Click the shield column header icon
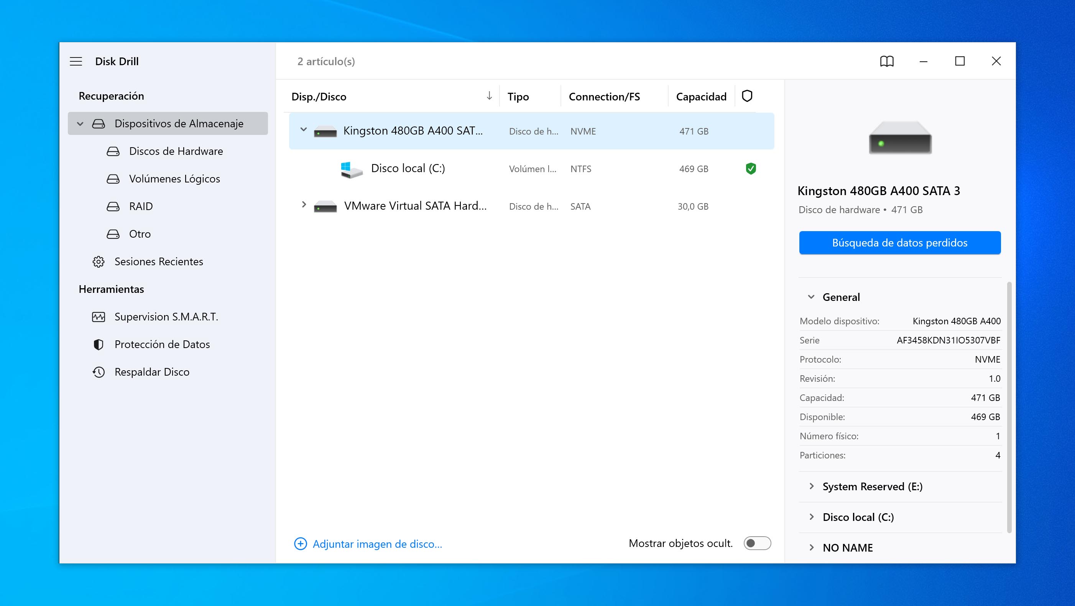The height and width of the screenshot is (606, 1075). 747,96
